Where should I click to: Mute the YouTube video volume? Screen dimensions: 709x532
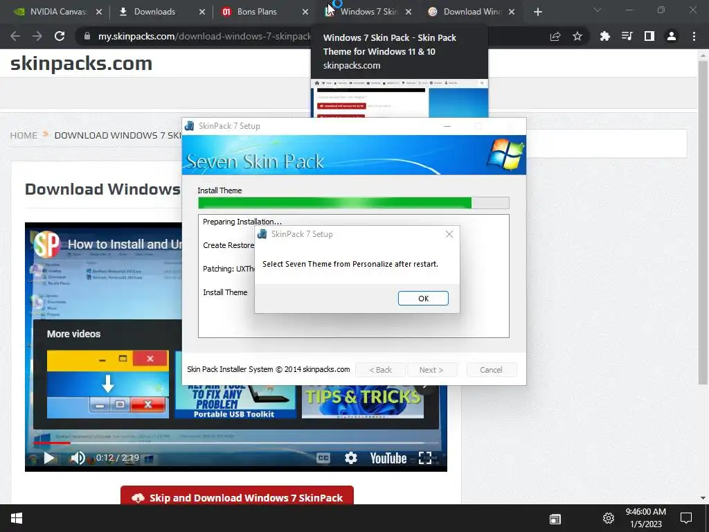(x=78, y=458)
